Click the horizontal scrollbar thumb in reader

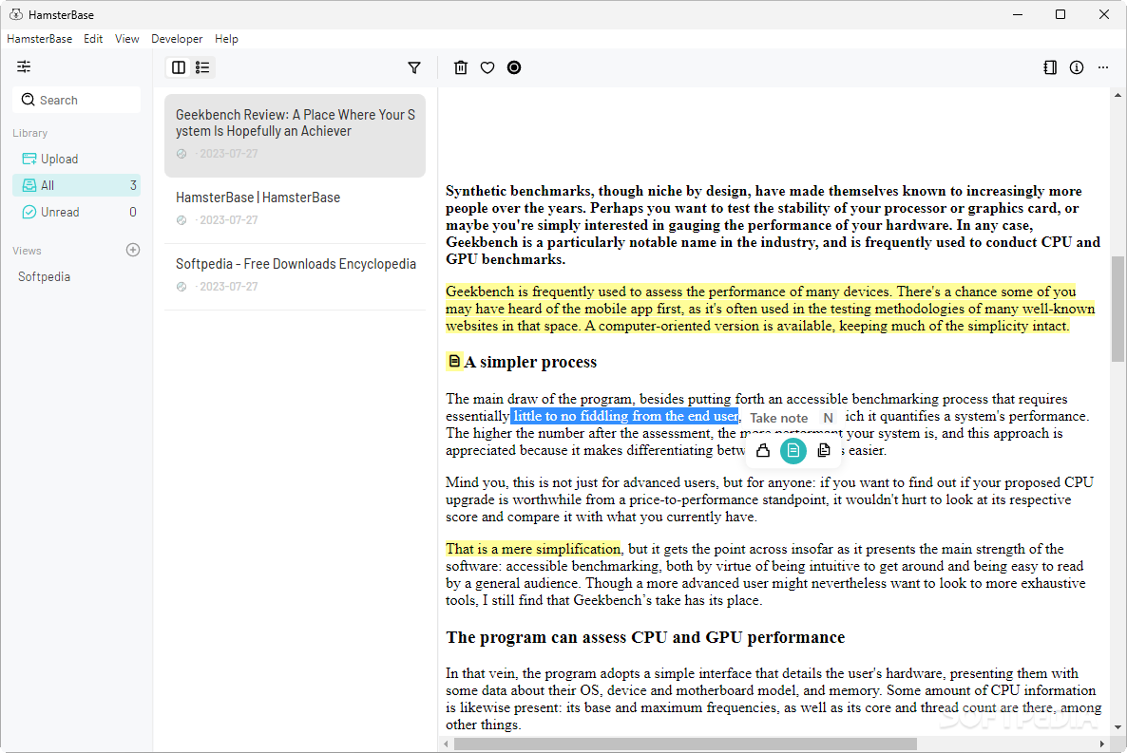[x=686, y=744]
